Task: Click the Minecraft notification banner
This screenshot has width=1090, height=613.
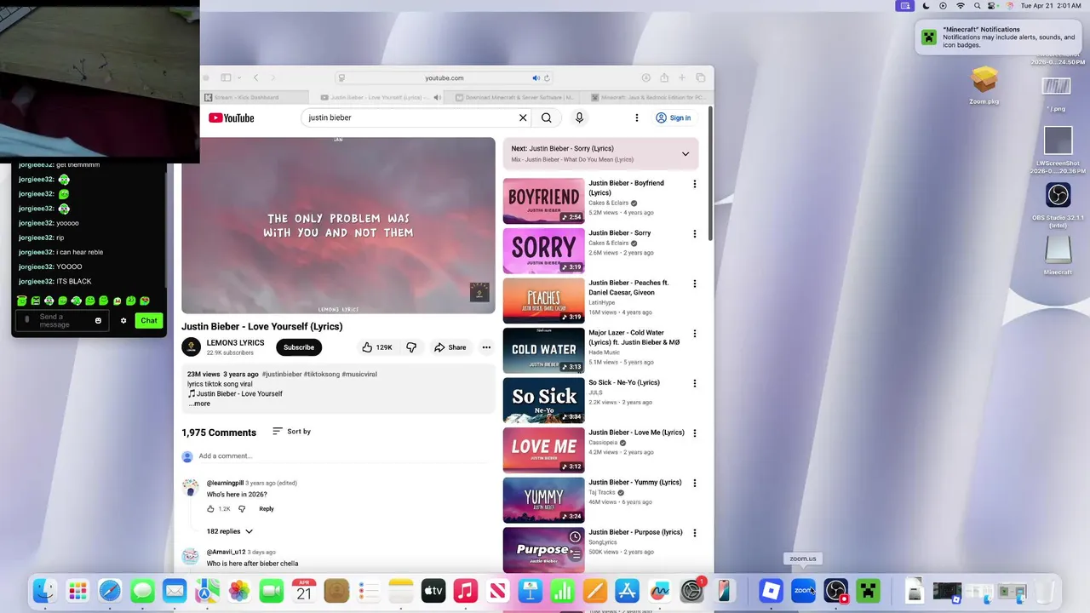Action: click(1000, 37)
